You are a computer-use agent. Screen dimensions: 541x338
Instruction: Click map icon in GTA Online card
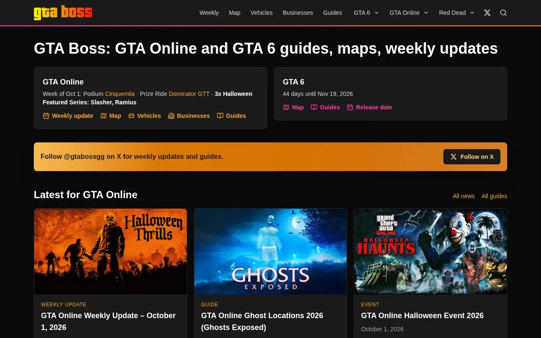[104, 116]
